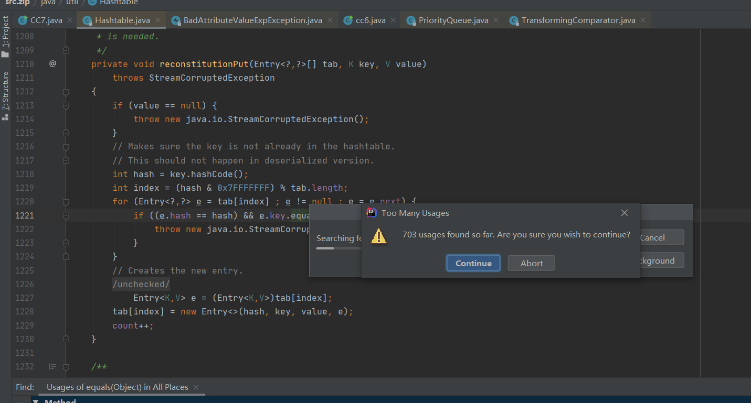Close the Usages of equals(Object) find tab
Viewport: 751px width, 403px height.
coord(196,387)
